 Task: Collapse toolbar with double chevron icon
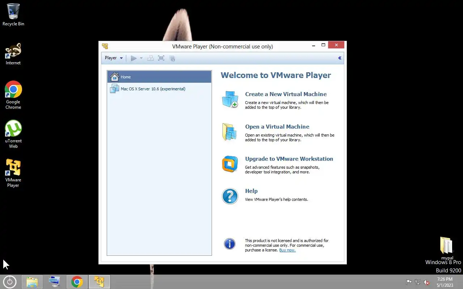340,58
